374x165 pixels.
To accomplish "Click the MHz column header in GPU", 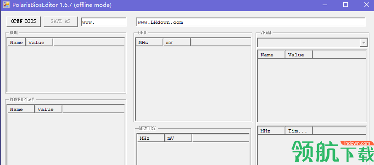I will (x=149, y=42).
